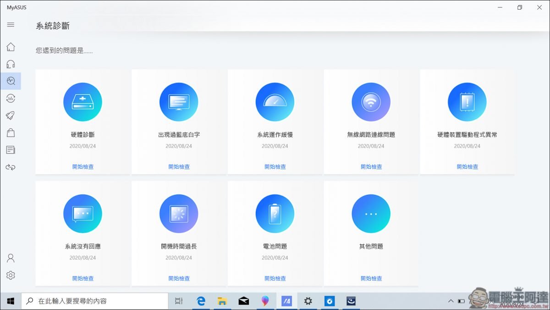Click the 硬體診斷 hard drive icon
Viewport: 550px width, 310px height.
(x=82, y=102)
